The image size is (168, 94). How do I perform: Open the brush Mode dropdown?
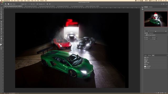coord(17,4)
